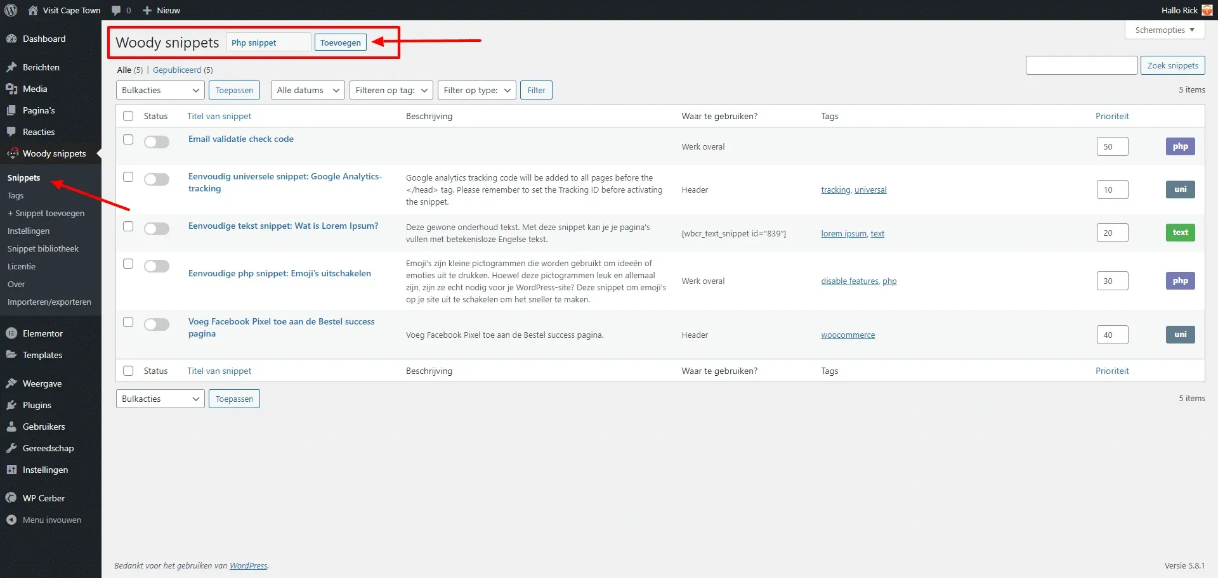Click the Hallo Rick user avatar

[1207, 10]
